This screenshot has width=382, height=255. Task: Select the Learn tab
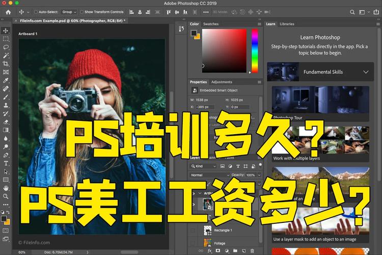coord(270,24)
